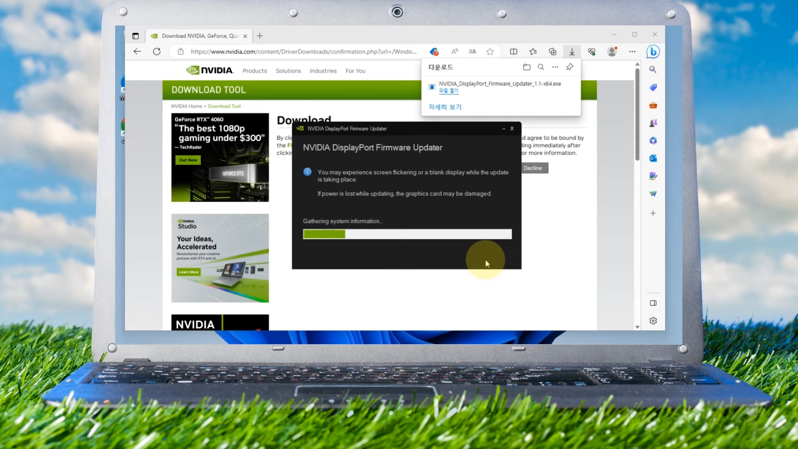Click the see more downloads link

click(x=445, y=107)
